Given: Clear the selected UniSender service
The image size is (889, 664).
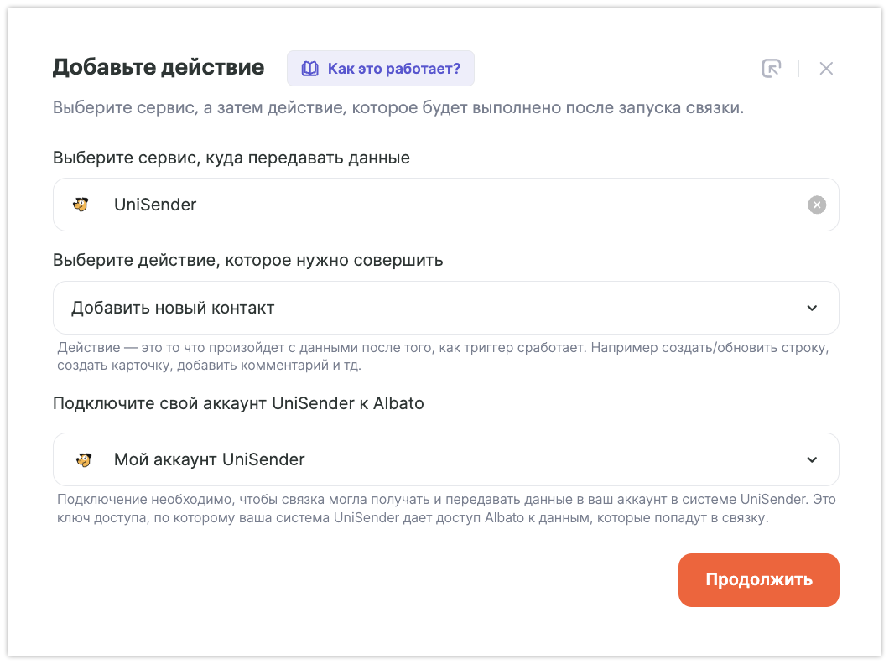Looking at the screenshot, I should tap(817, 205).
